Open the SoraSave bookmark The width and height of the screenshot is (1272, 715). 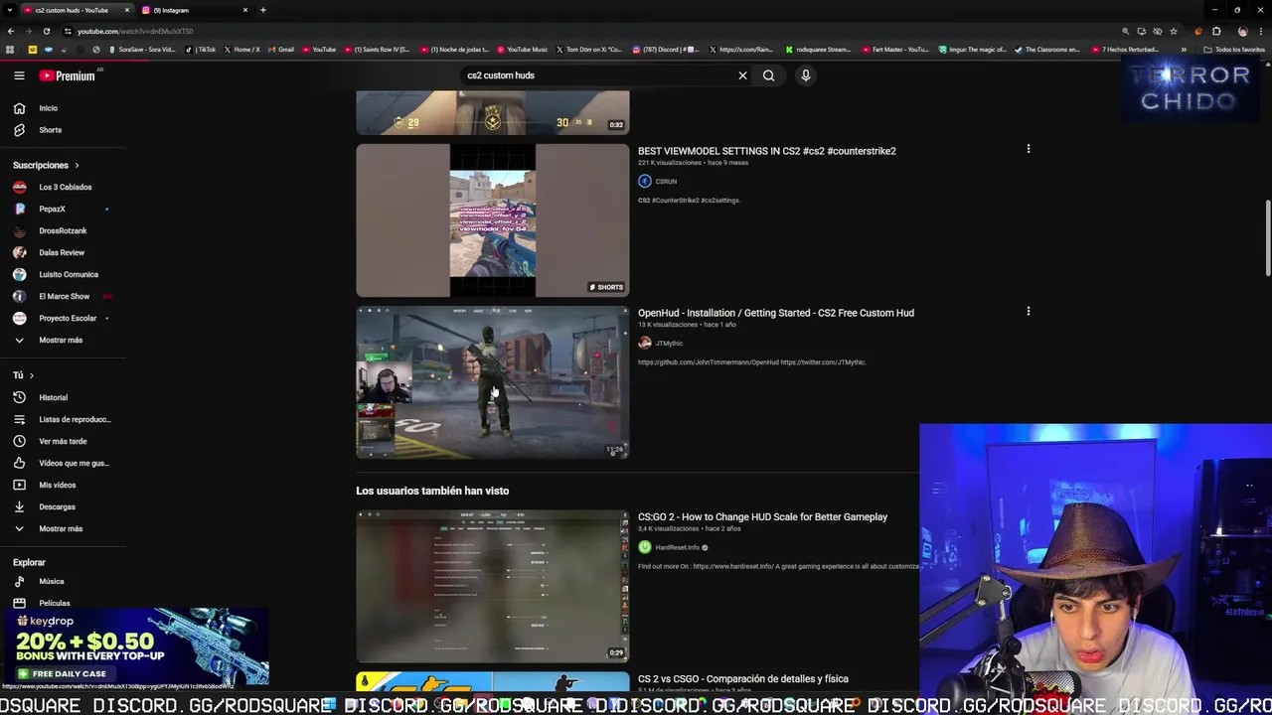[142, 50]
